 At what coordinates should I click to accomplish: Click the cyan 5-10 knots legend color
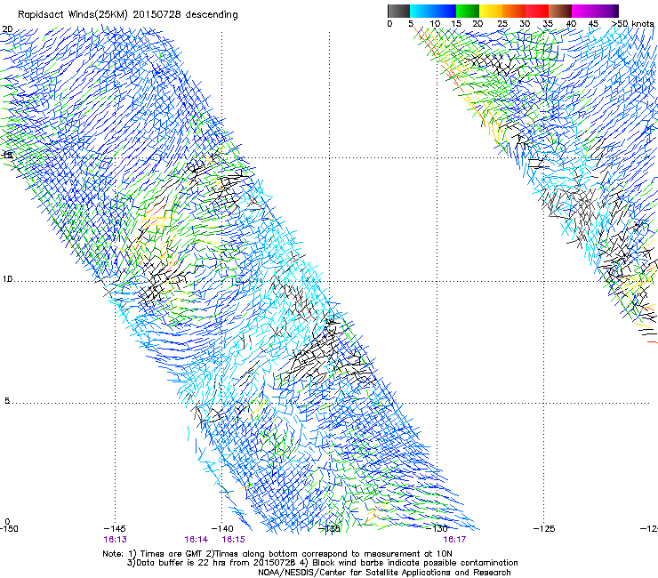click(x=421, y=11)
